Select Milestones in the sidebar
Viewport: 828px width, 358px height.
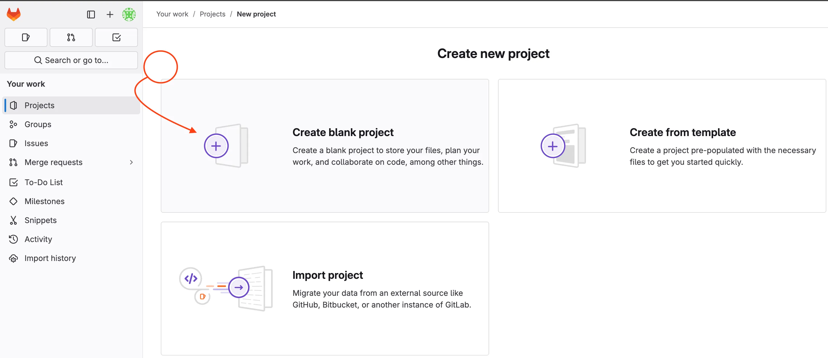pyautogui.click(x=44, y=201)
